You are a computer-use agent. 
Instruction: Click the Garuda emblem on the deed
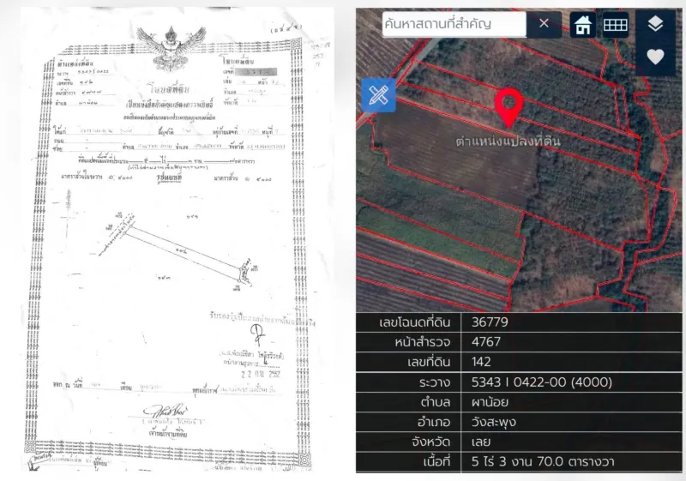click(x=171, y=47)
